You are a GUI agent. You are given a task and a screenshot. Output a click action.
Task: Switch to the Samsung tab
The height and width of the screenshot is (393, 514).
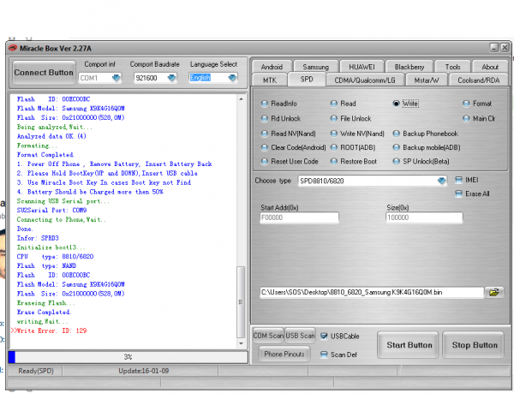click(x=315, y=67)
